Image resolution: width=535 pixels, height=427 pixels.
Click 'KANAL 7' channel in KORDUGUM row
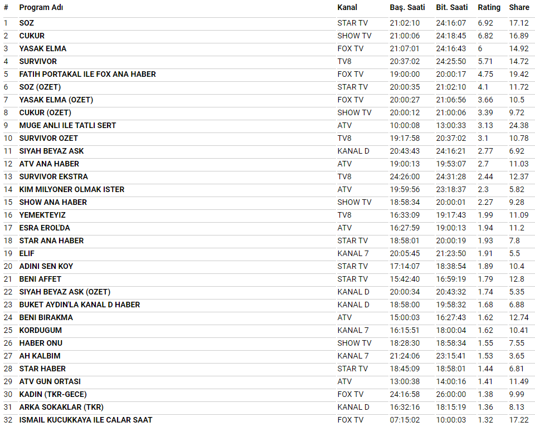coord(353,331)
